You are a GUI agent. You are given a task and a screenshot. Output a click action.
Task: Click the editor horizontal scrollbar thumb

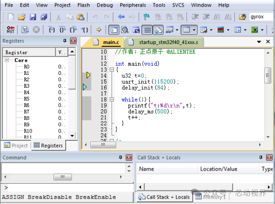point(103,145)
